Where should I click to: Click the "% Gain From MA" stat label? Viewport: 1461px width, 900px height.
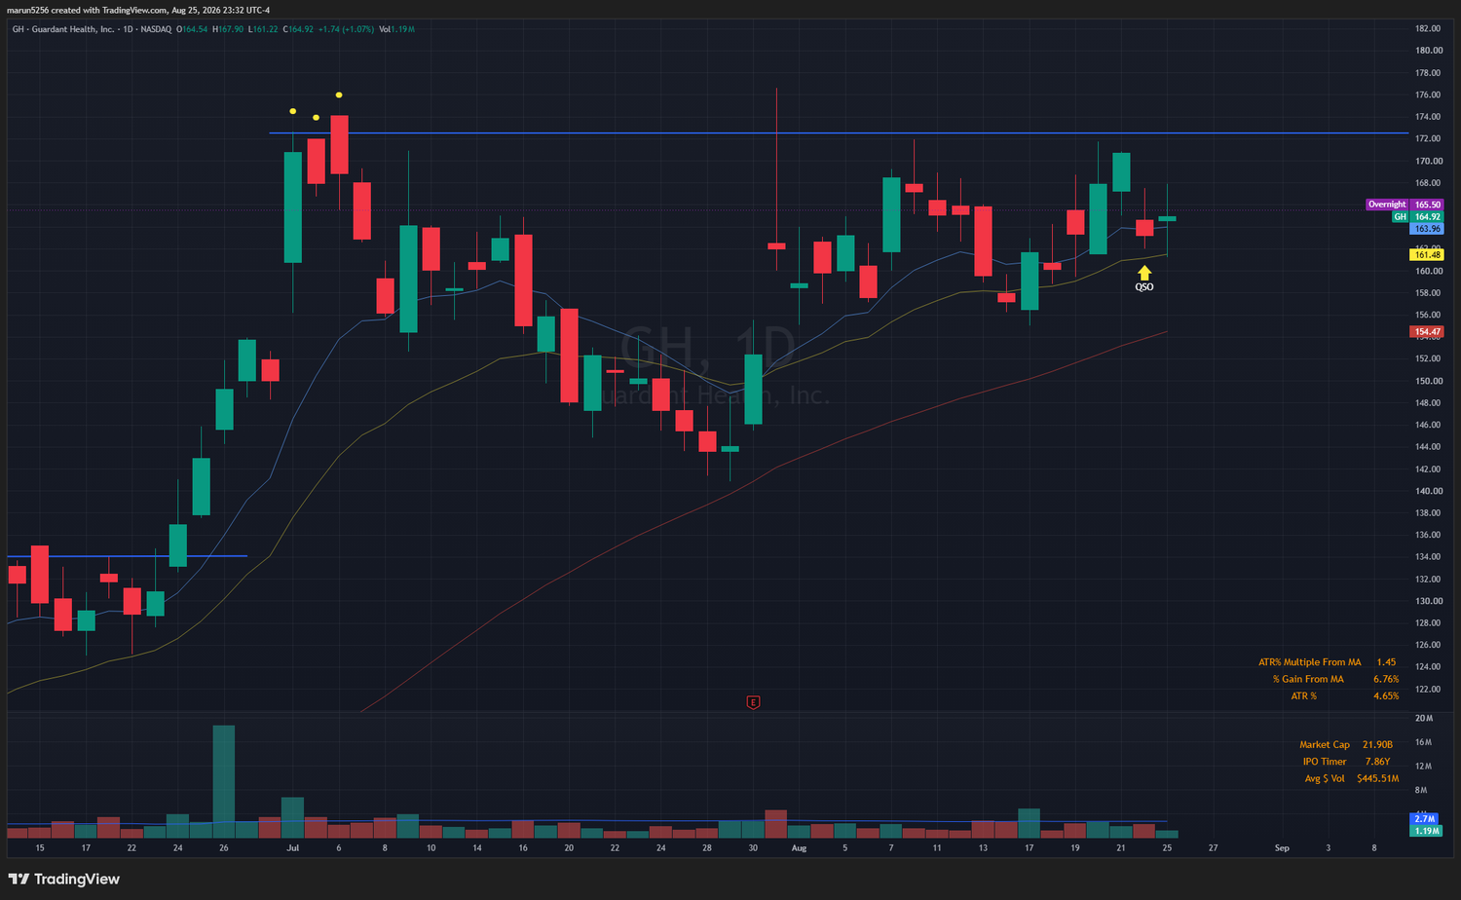point(1308,679)
